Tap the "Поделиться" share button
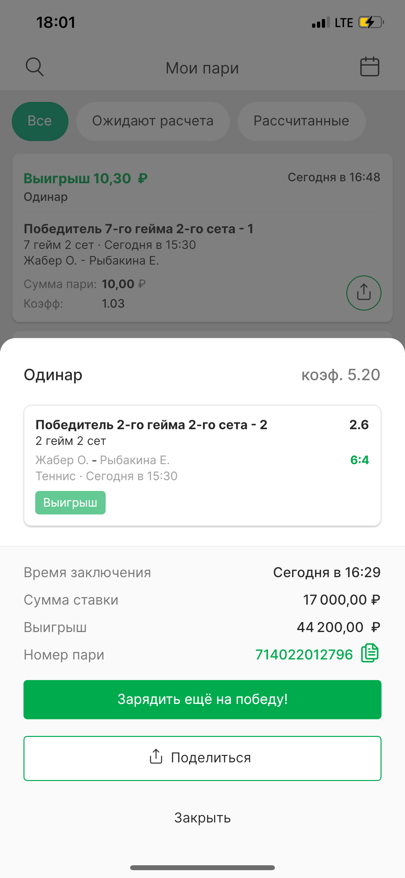The width and height of the screenshot is (405, 878). [202, 758]
